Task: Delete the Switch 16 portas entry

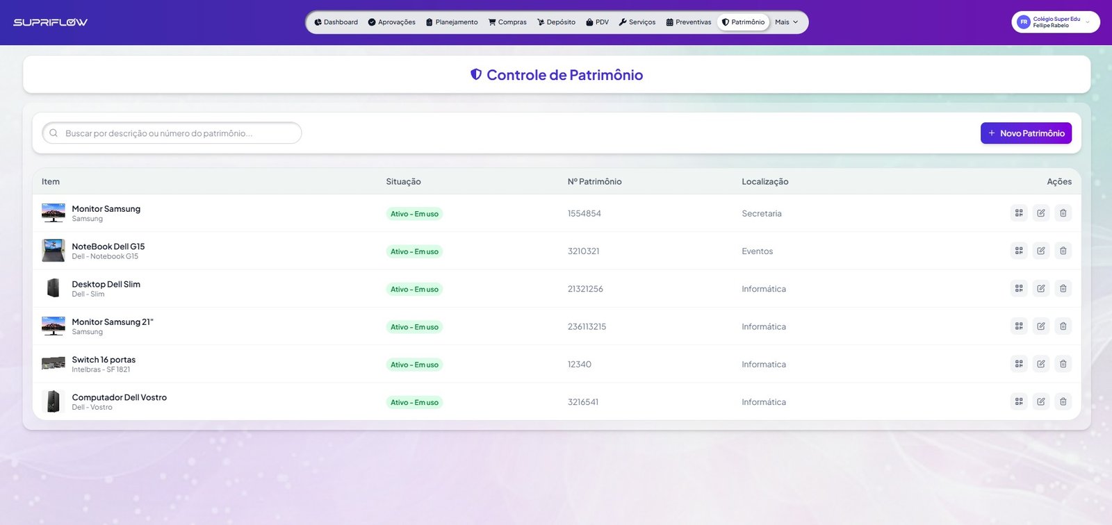Action: 1063,364
